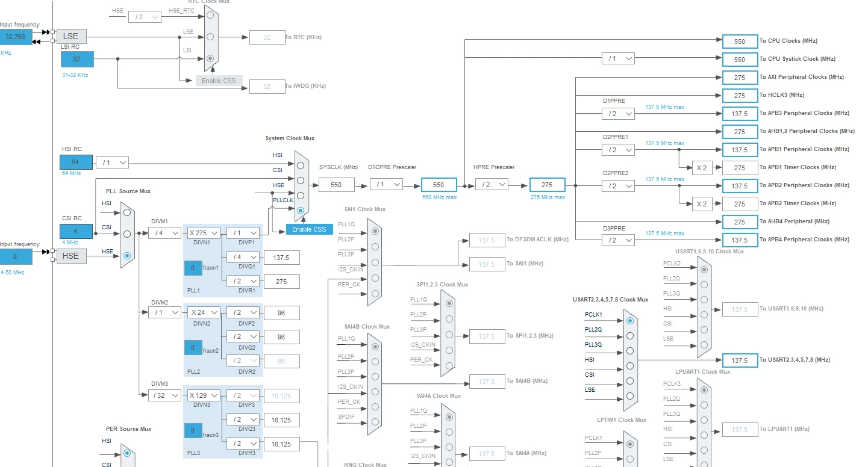Select HSE in the PLL Source Mux
The height and width of the screenshot is (467, 868).
point(126,255)
